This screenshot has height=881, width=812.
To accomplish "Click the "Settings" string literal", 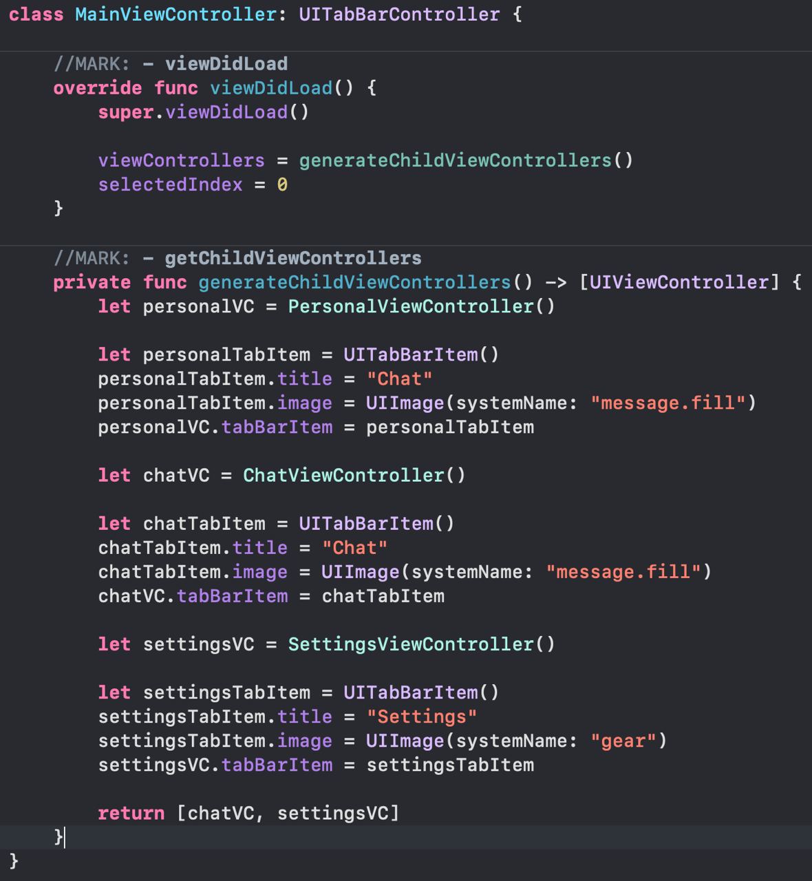I will click(x=422, y=717).
